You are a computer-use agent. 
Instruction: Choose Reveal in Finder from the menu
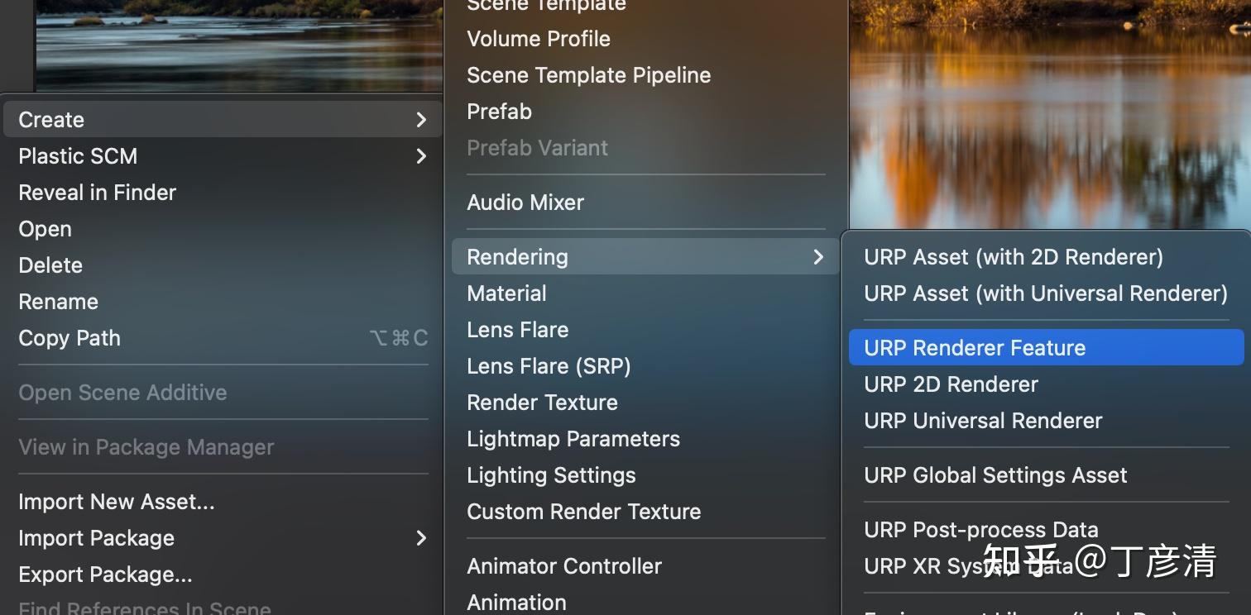pyautogui.click(x=97, y=192)
